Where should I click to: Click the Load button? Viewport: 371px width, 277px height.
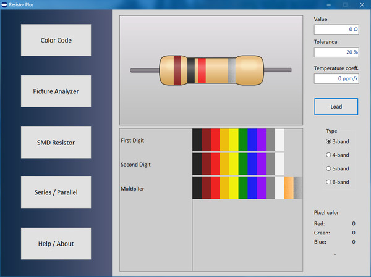click(x=336, y=106)
